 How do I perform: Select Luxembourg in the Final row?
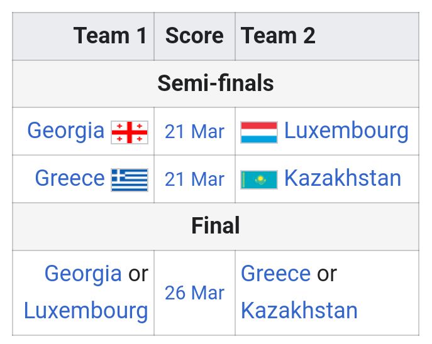(86, 311)
